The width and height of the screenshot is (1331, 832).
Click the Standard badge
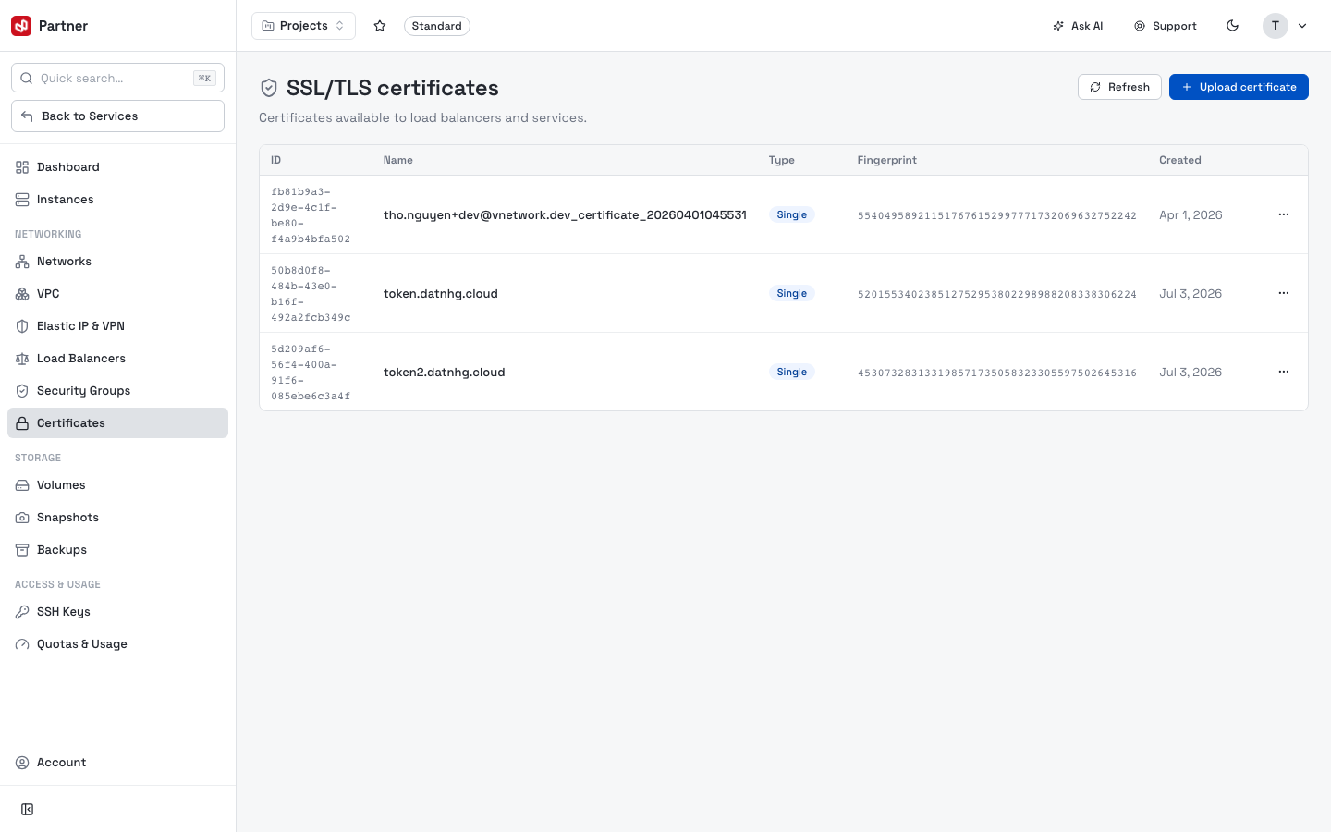click(x=437, y=26)
